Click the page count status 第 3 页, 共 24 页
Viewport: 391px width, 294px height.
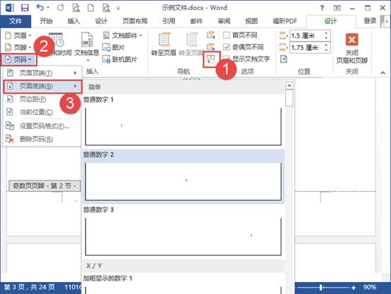tap(29, 287)
